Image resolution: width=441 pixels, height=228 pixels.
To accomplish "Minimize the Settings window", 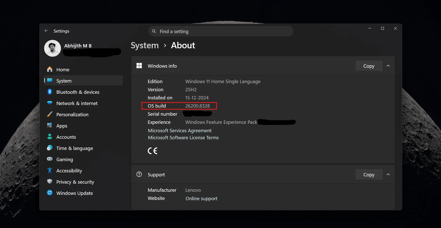I will (370, 28).
